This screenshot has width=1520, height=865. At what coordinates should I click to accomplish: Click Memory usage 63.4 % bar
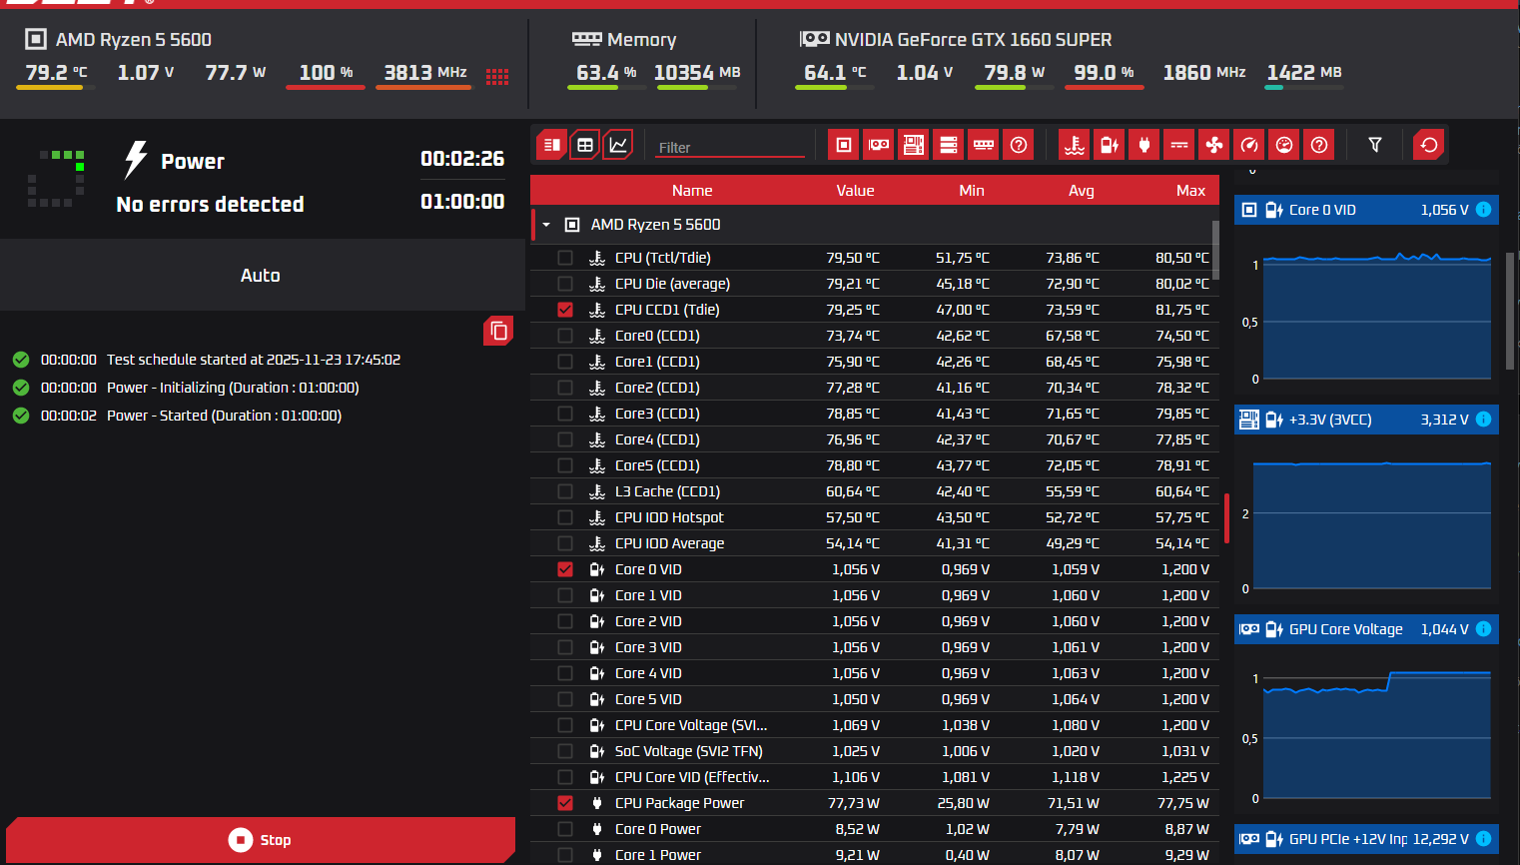click(606, 87)
